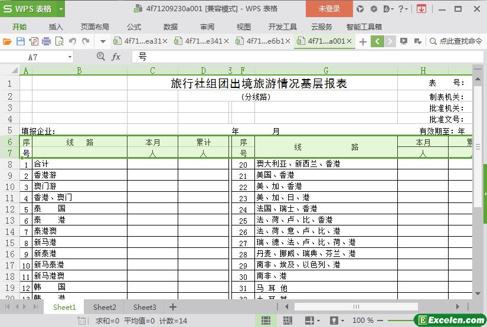This screenshot has width=487, height=327.
Task: Expand the quick access toolbar dropdown
Action: click(103, 41)
